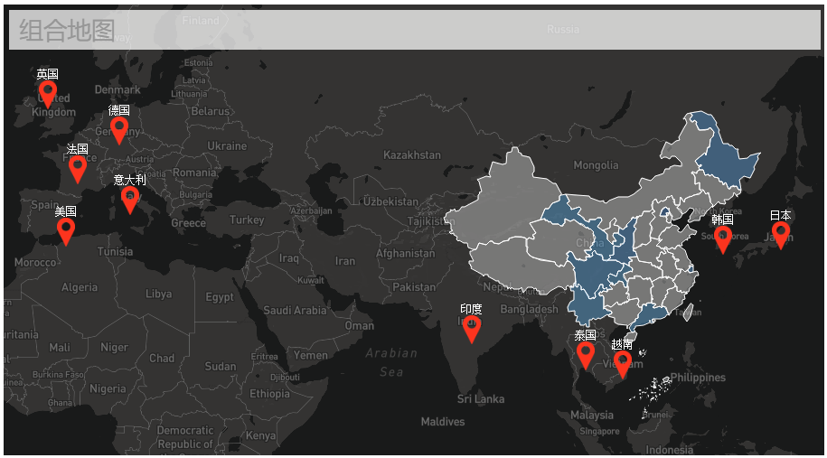
Task: Click the Turkey country label
Action: pyautogui.click(x=247, y=220)
